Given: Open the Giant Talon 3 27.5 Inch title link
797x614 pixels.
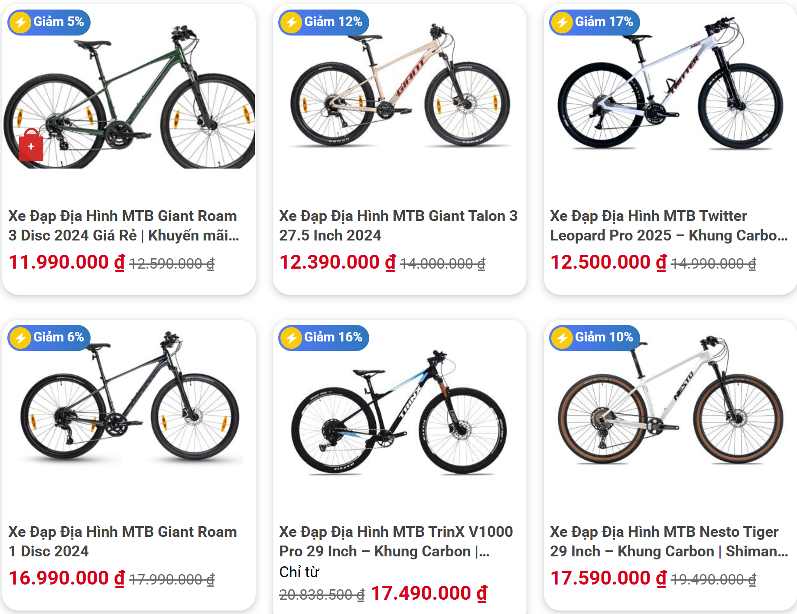Looking at the screenshot, I should [x=398, y=226].
